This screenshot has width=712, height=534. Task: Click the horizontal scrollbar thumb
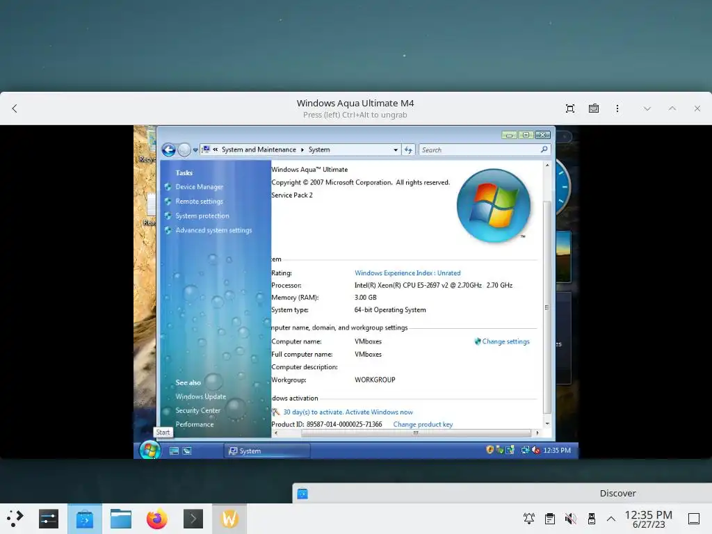416,432
